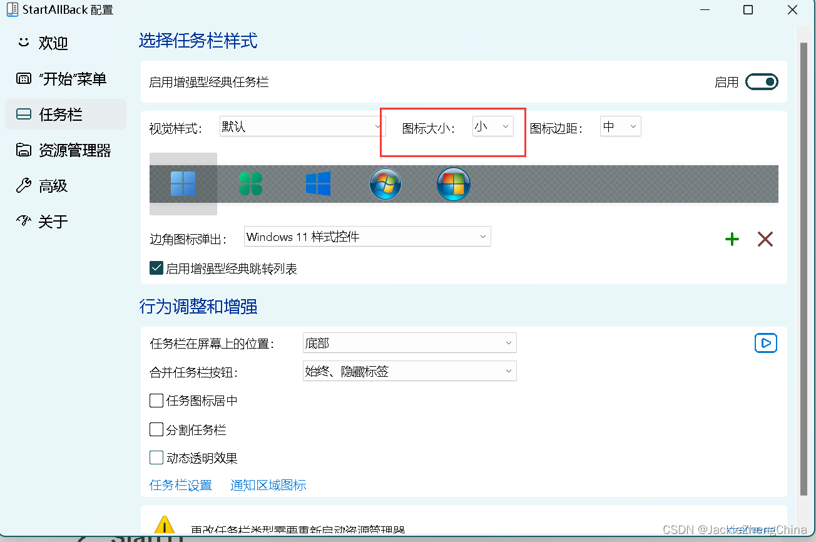816x542 pixels.
Task: Click the red X remove icon
Action: 765,238
